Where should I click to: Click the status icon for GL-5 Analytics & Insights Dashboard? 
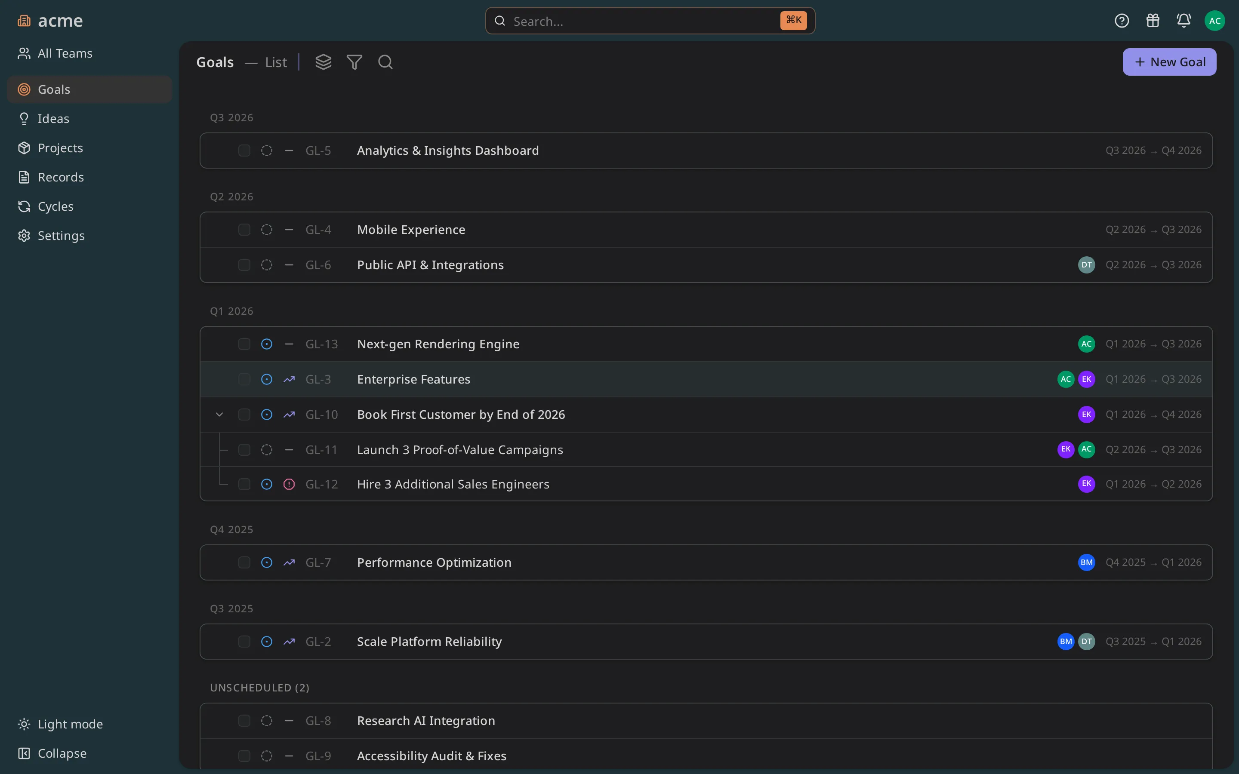point(267,150)
